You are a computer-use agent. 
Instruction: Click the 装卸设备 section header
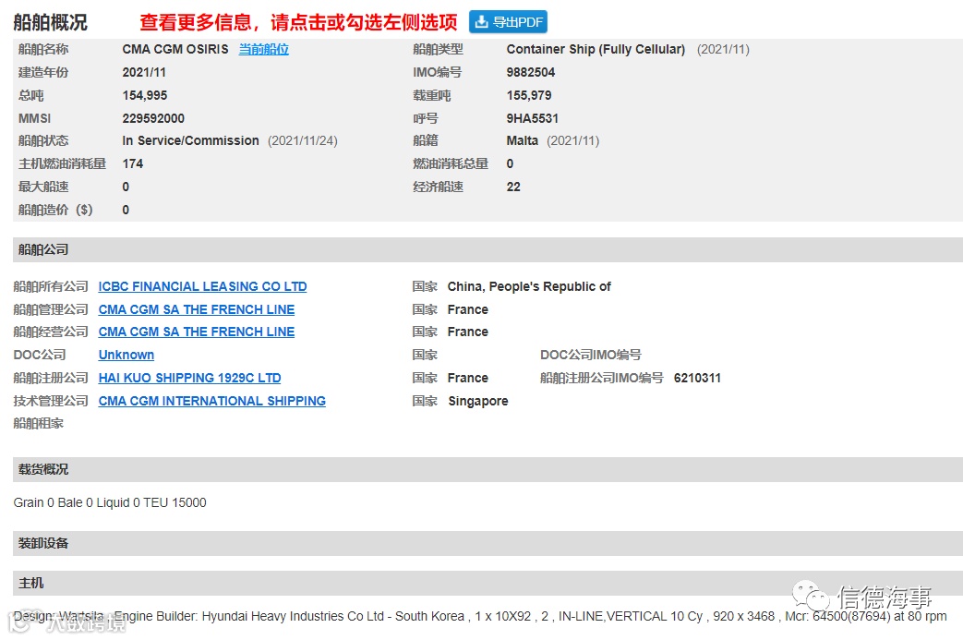tap(488, 544)
